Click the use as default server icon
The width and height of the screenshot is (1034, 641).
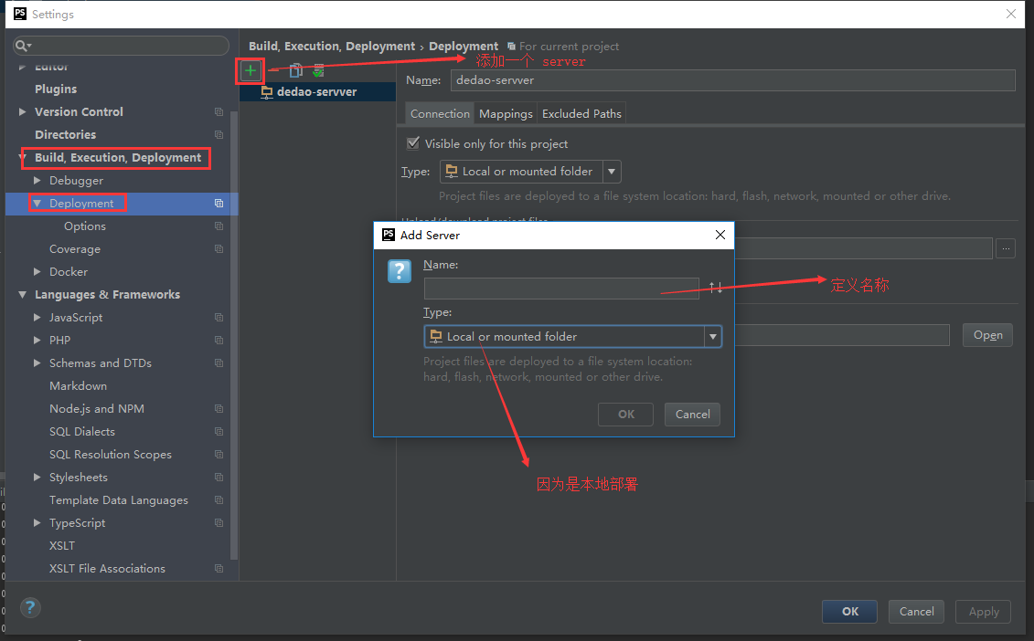coord(318,70)
